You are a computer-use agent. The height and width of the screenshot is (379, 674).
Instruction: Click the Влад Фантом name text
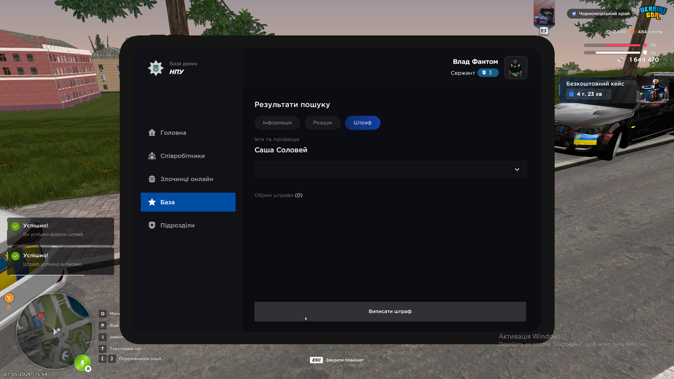click(x=475, y=62)
